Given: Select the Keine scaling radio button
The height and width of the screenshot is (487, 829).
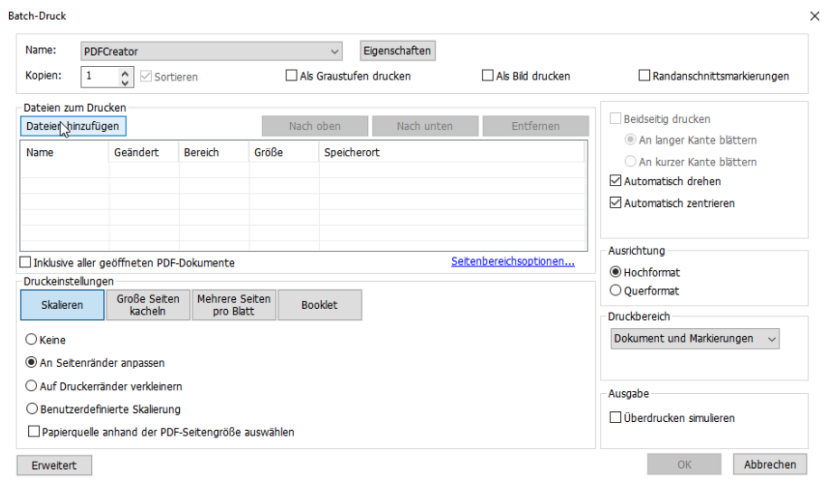Looking at the screenshot, I should pos(32,341).
